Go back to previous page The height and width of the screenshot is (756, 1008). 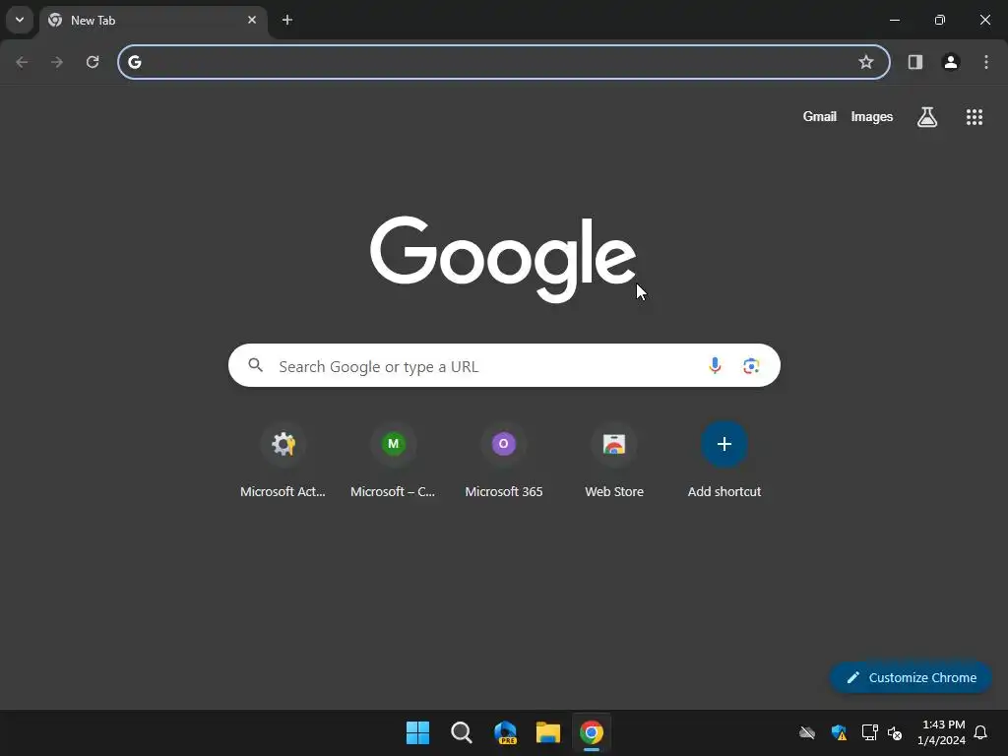[x=22, y=62]
